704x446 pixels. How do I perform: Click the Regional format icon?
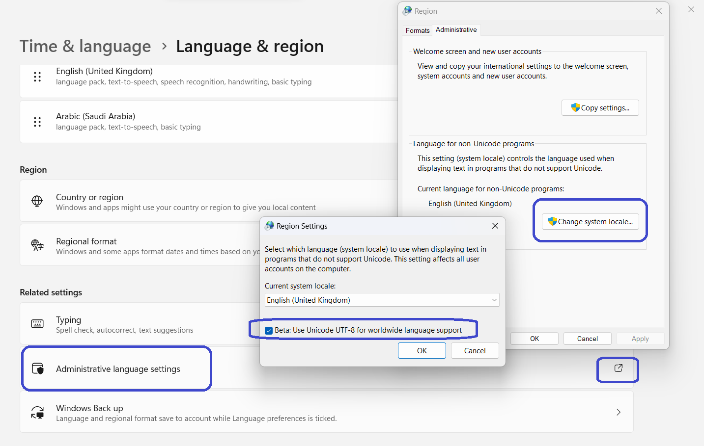tap(37, 245)
